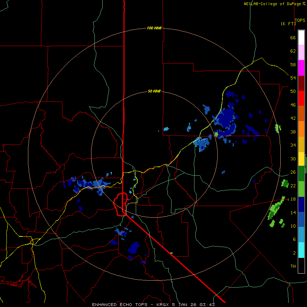Click the light green 26 legend swatch
This screenshot has width=307, height=307.
click(301, 189)
